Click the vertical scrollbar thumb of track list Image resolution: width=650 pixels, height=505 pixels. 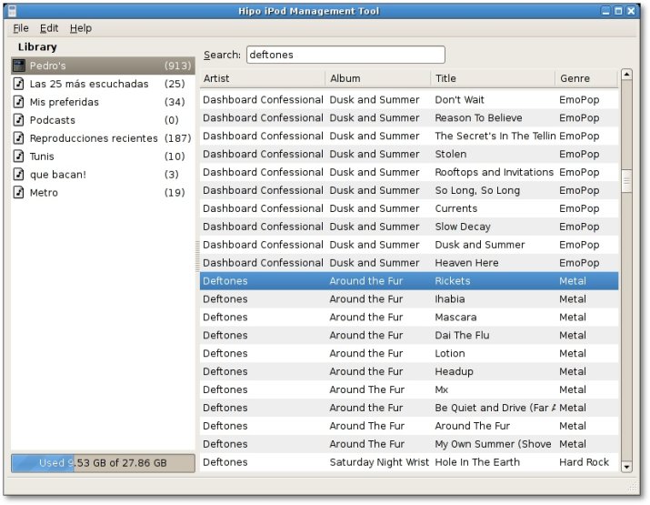point(626,181)
